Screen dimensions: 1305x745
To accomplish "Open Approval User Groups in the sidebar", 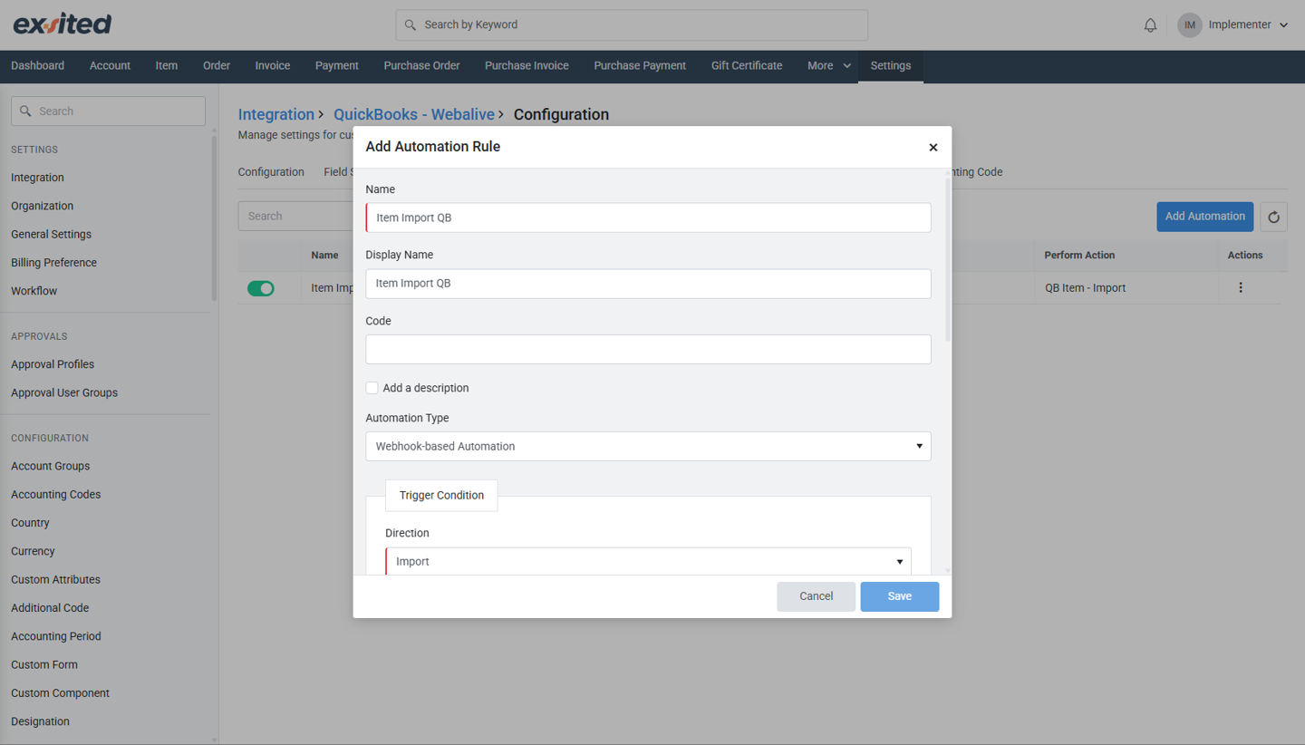I will [x=64, y=392].
